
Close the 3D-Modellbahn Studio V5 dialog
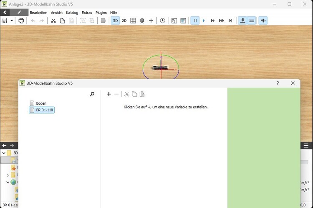pyautogui.click(x=293, y=83)
